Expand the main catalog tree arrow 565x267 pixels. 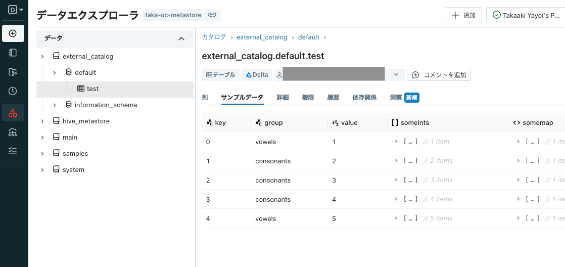coord(42,138)
